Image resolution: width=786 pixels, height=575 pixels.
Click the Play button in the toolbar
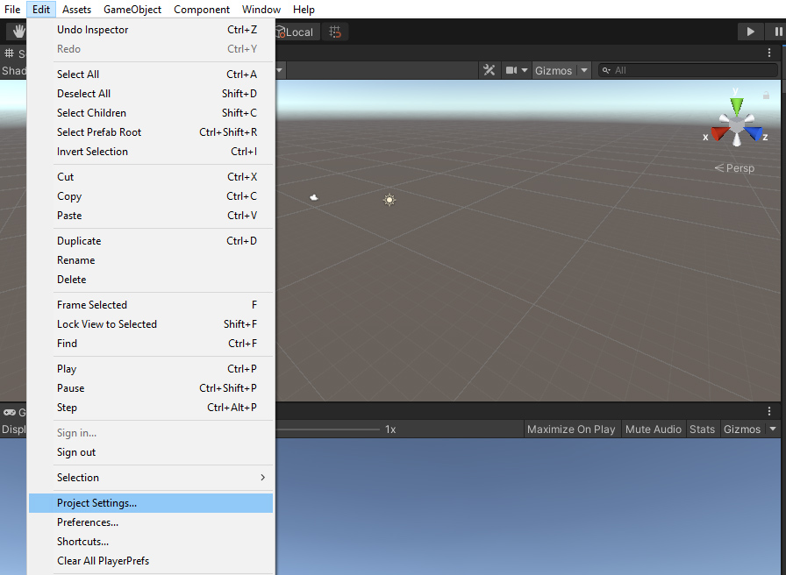(x=750, y=32)
